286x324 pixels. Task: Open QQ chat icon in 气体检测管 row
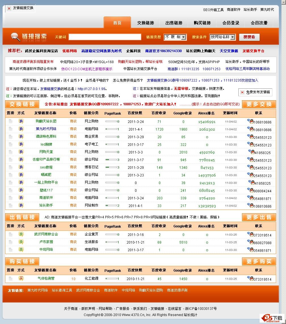click(x=251, y=278)
